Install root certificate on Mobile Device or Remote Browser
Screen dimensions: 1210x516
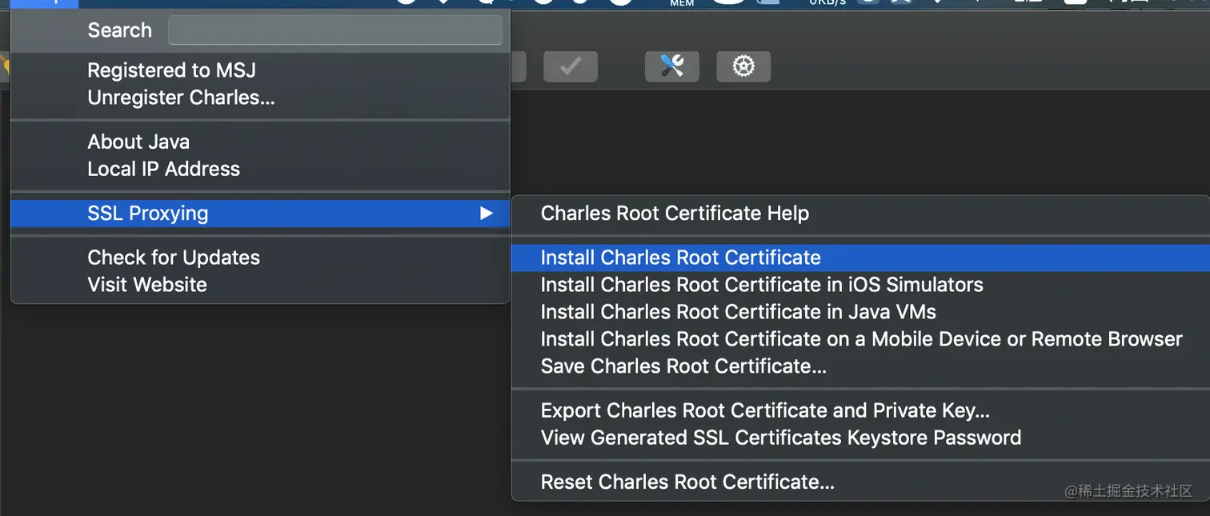point(860,339)
